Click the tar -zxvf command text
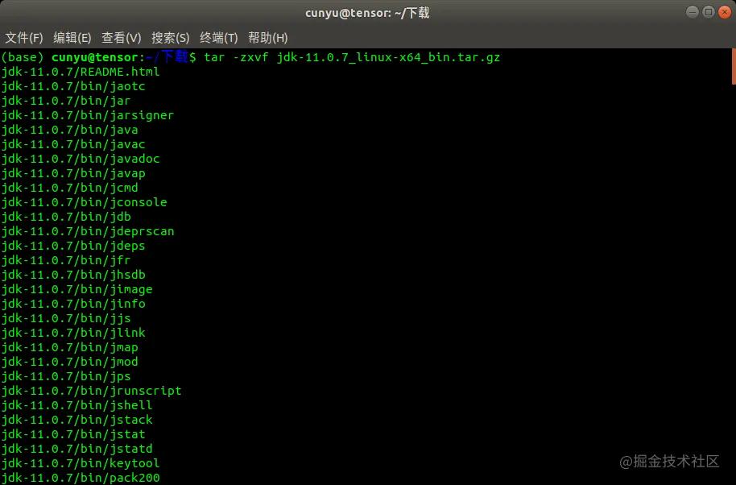Image resolution: width=736 pixels, height=485 pixels. point(352,57)
